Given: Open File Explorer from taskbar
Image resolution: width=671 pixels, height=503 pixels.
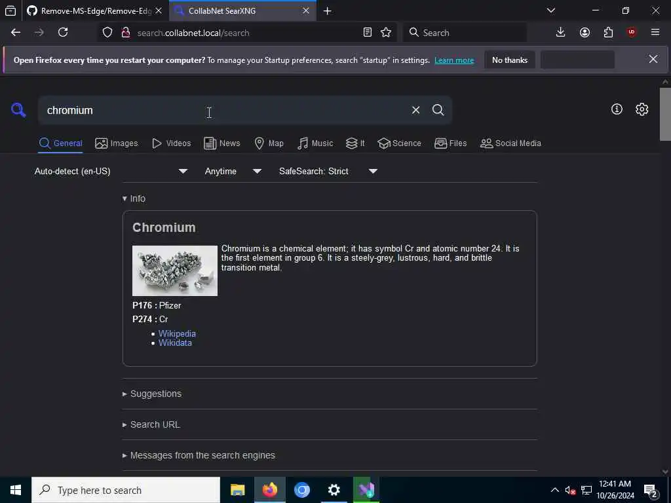Looking at the screenshot, I should [x=237, y=490].
